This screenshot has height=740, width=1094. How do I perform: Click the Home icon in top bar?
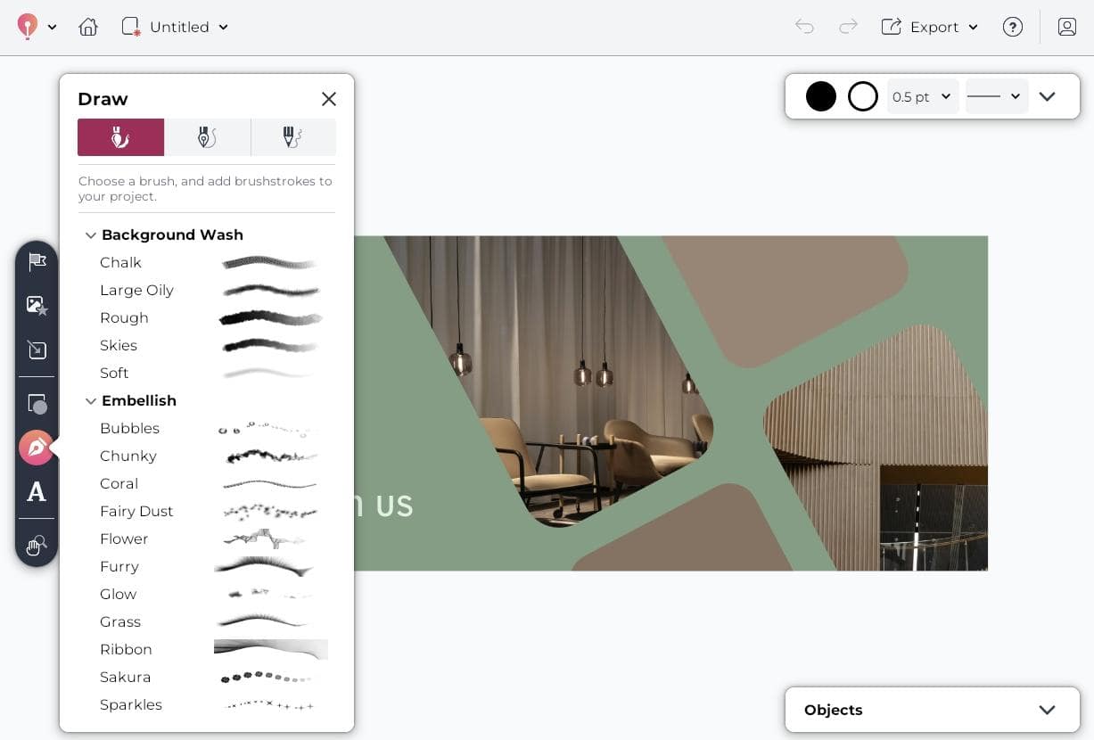tap(88, 27)
